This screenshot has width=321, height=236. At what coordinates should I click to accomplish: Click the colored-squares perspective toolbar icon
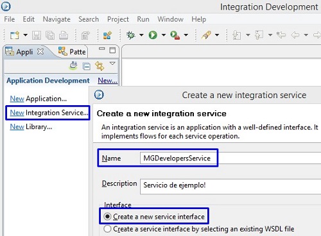[x=107, y=35]
